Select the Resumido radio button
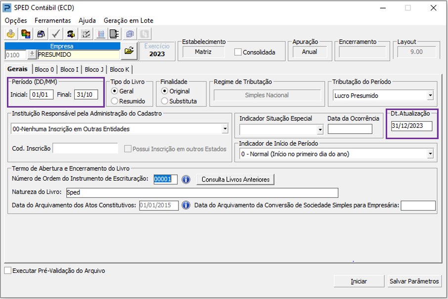Image resolution: width=448 pixels, height=299 pixels. click(114, 101)
